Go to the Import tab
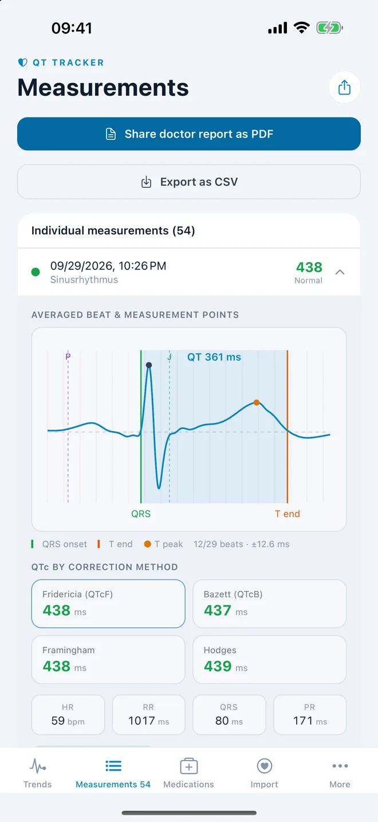Viewport: 378px width, 822px height. click(264, 773)
